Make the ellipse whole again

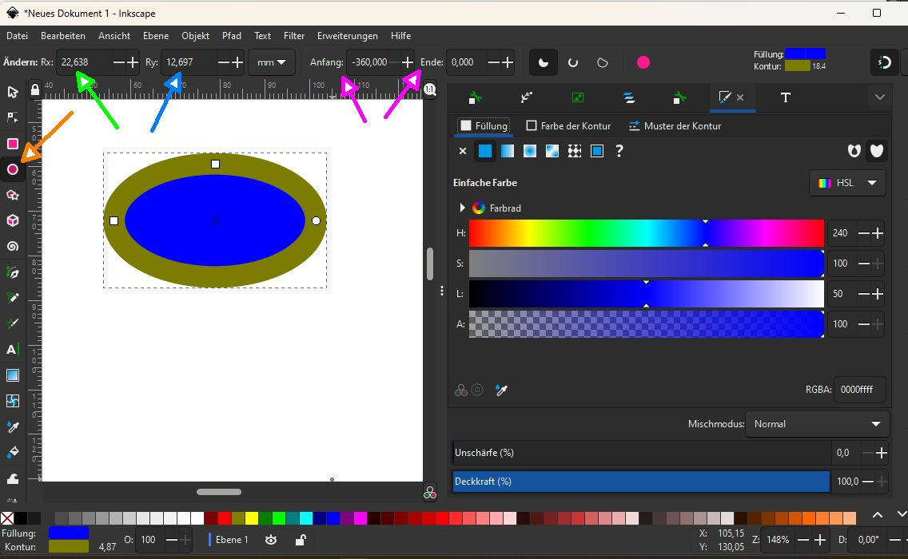643,62
